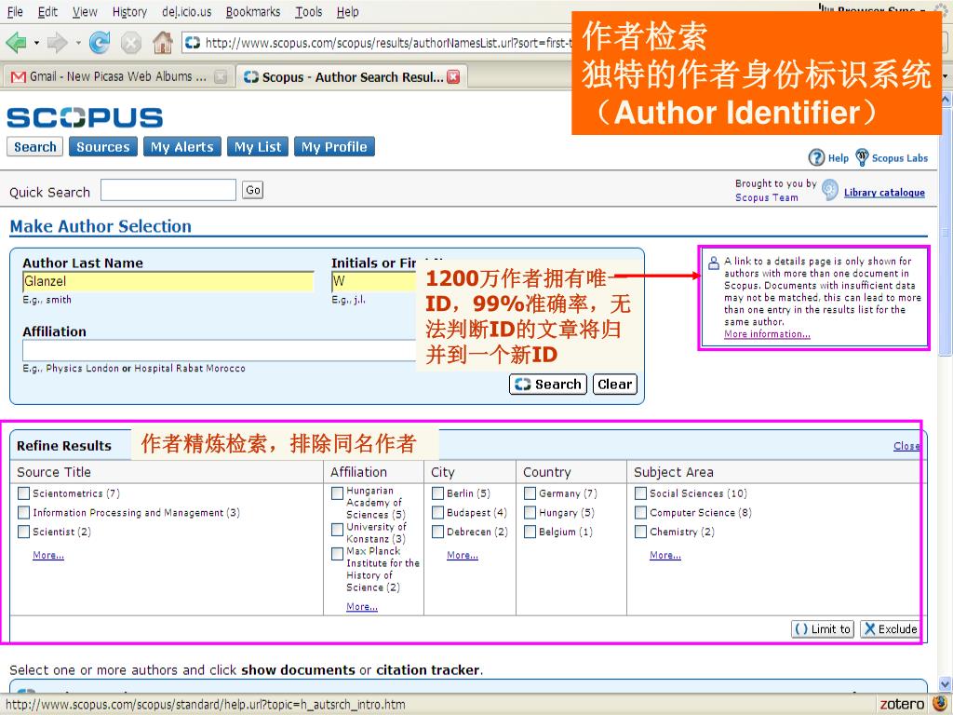
Task: Click the Author Last Name field
Action: (168, 281)
